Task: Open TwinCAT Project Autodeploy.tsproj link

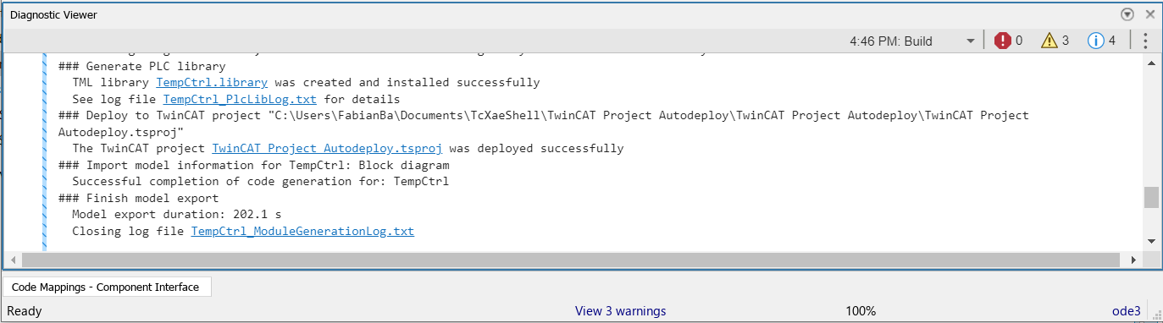Action: click(x=327, y=149)
